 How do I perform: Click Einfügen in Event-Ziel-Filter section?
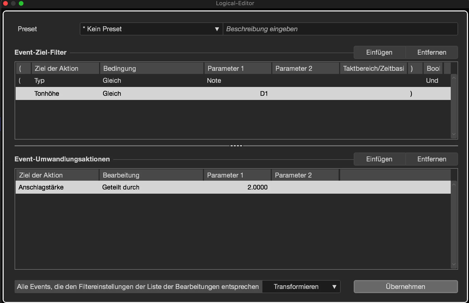point(379,52)
